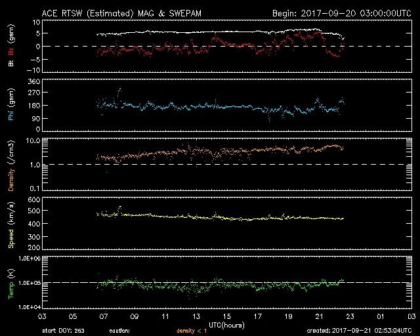Select the 'created: 2017-09-21 02:53:04UTC' timestamp
The height and width of the screenshot is (336, 420).
359,331
